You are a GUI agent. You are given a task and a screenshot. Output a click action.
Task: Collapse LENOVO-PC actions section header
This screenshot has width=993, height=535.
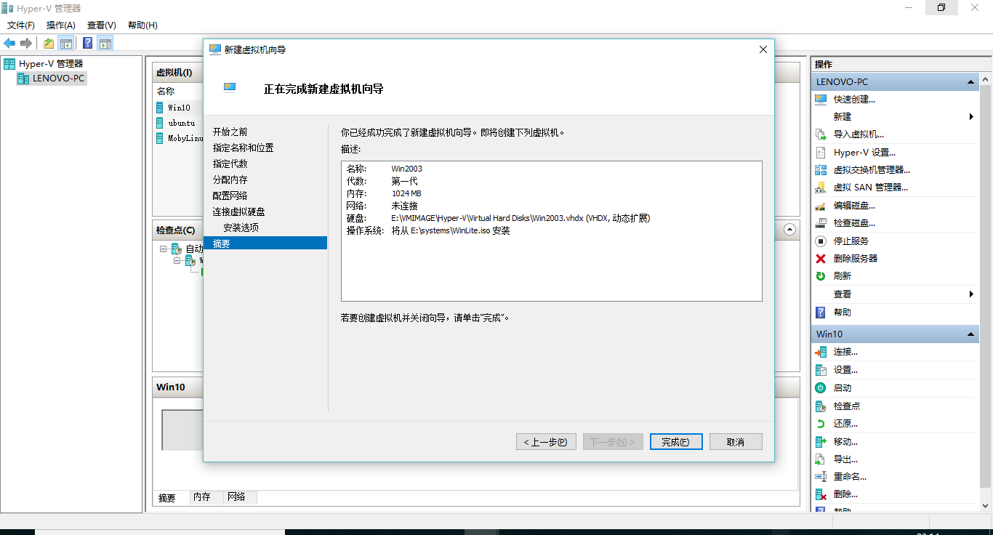pyautogui.click(x=970, y=82)
